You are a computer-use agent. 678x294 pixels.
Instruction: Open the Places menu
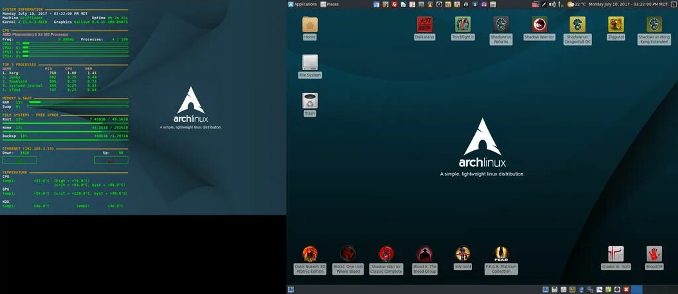pyautogui.click(x=330, y=5)
